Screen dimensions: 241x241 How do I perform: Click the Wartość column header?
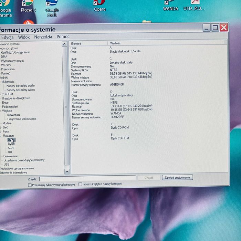pos(115,43)
